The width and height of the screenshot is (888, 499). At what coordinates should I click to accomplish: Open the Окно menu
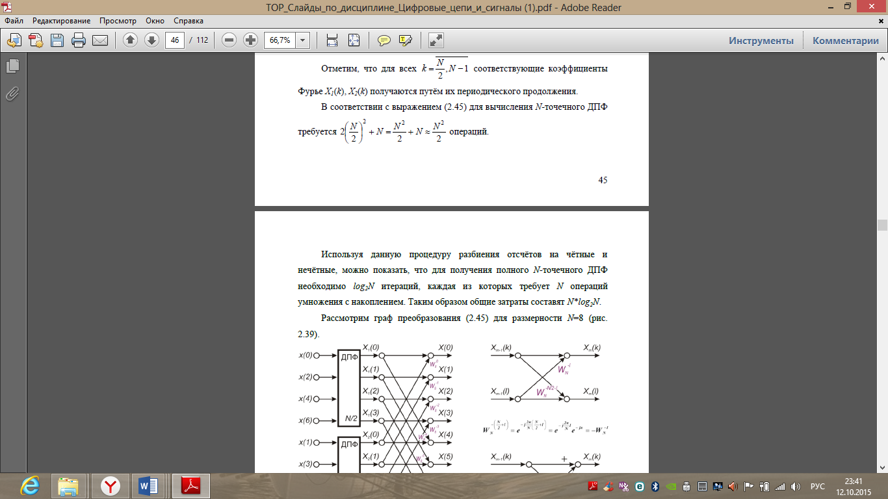155,21
